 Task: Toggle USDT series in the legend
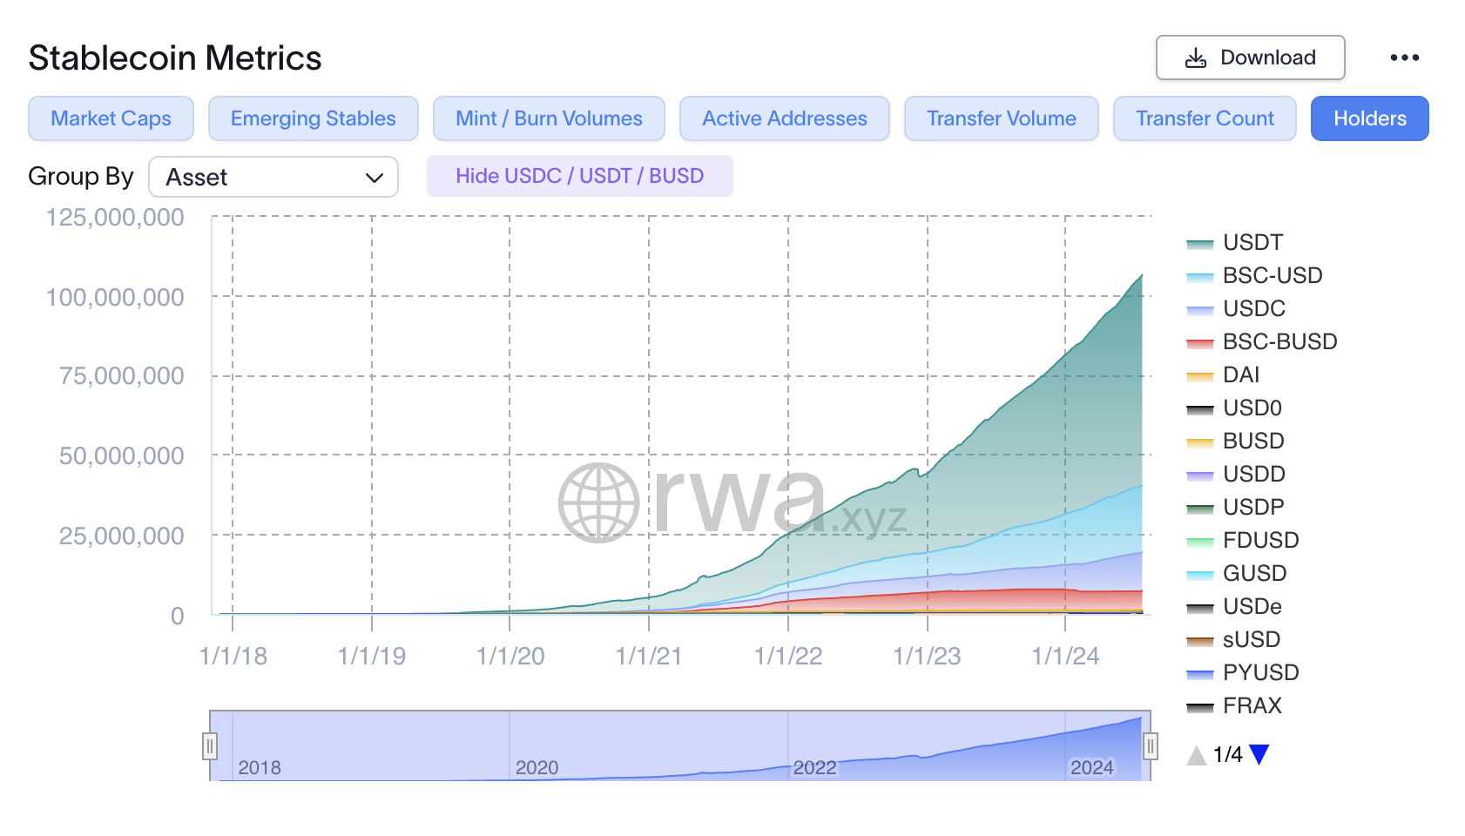[1235, 242]
